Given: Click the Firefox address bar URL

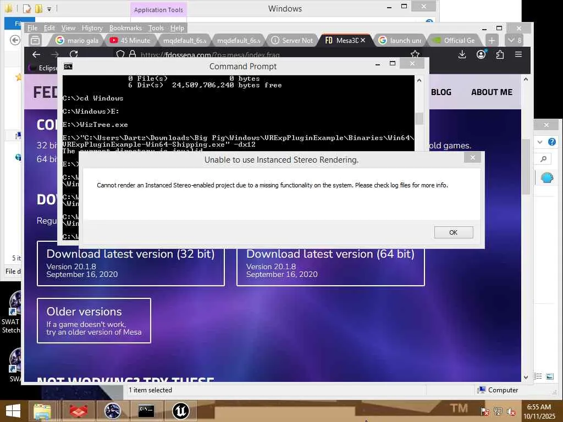Looking at the screenshot, I should coord(210,55).
